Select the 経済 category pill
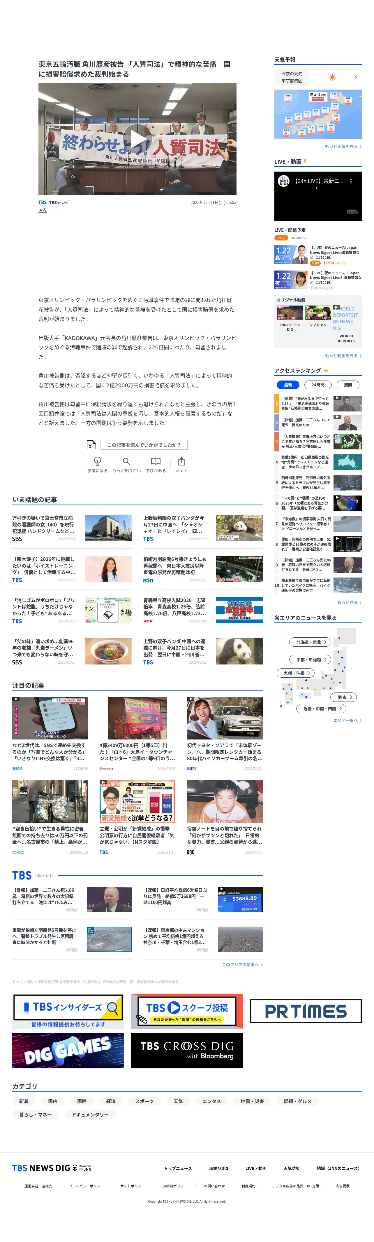Image resolution: width=374 pixels, height=1242 pixels. [111, 1101]
